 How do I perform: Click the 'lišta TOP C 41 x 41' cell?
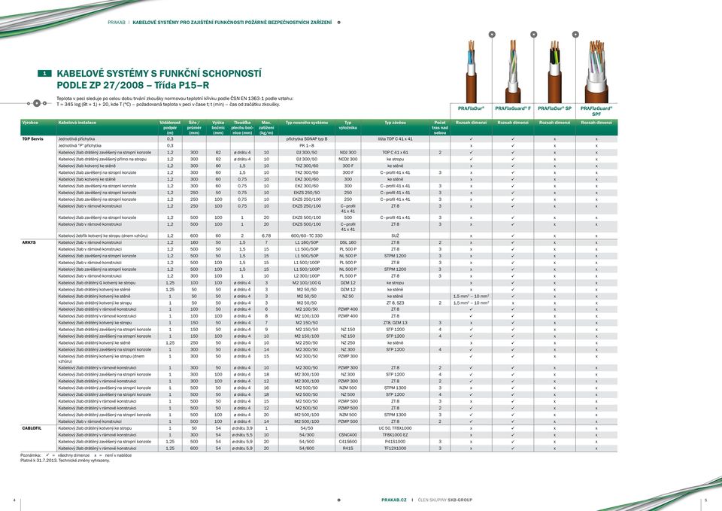(x=395, y=138)
